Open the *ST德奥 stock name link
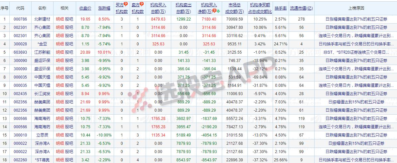Screen dimensions: 397x163 [x=42, y=160]
